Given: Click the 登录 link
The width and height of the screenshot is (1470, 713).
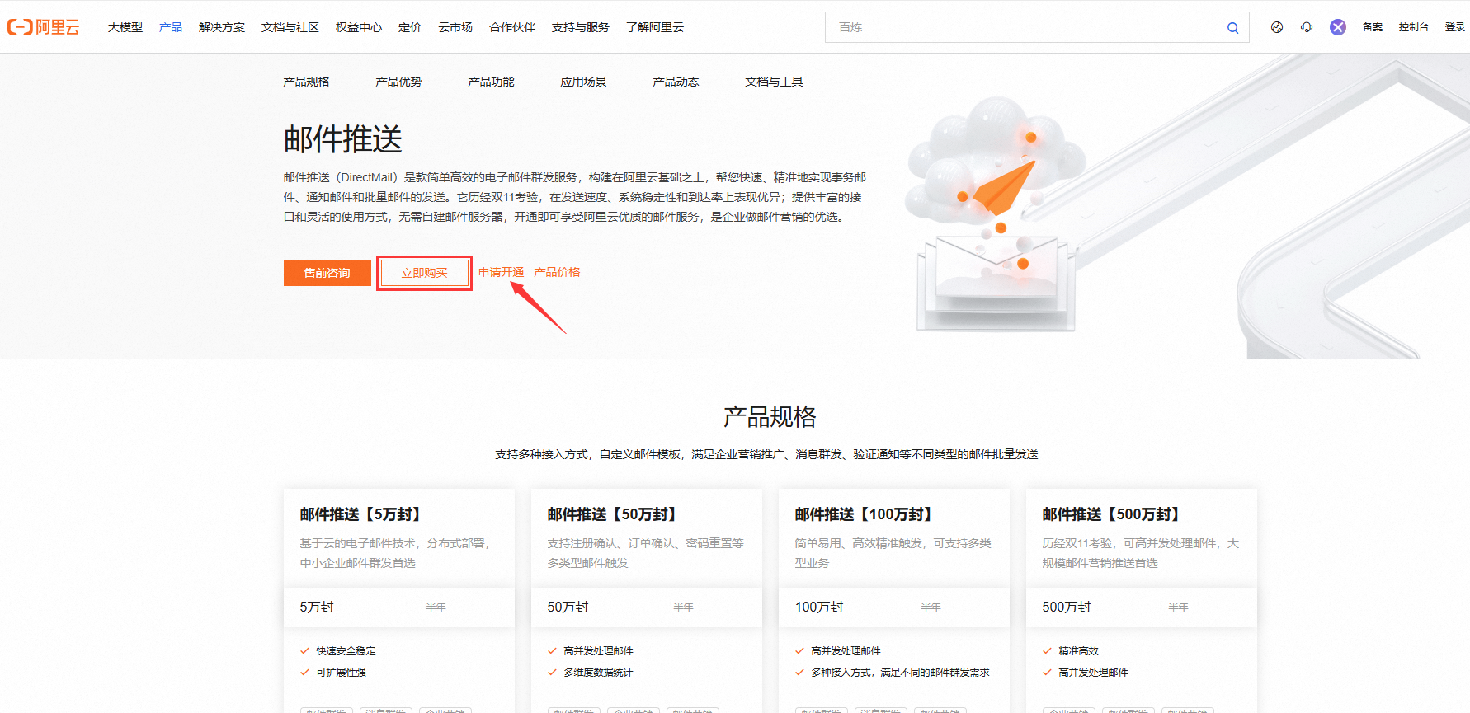Looking at the screenshot, I should tap(1454, 27).
